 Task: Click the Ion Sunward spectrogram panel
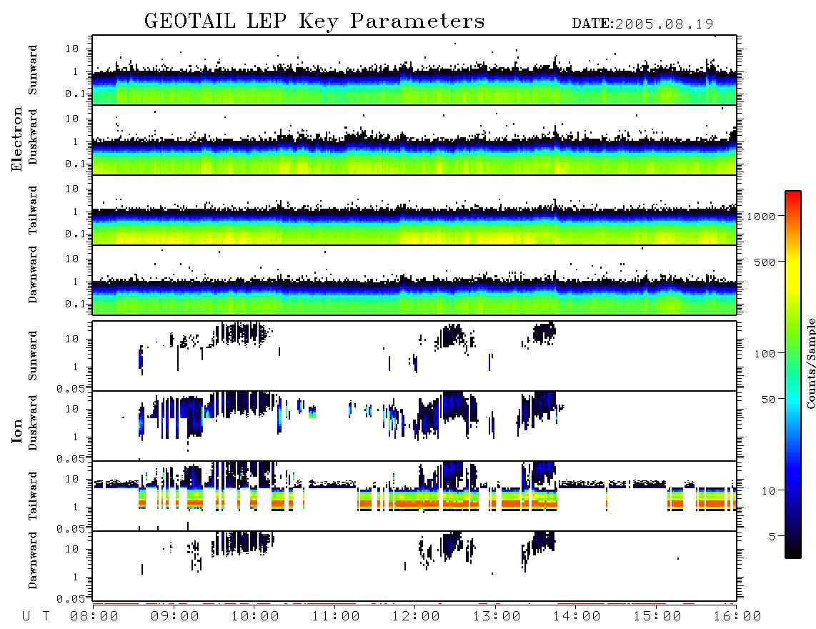(414, 356)
